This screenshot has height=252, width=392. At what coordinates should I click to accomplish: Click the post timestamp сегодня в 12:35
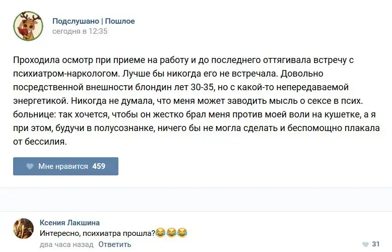point(80,31)
